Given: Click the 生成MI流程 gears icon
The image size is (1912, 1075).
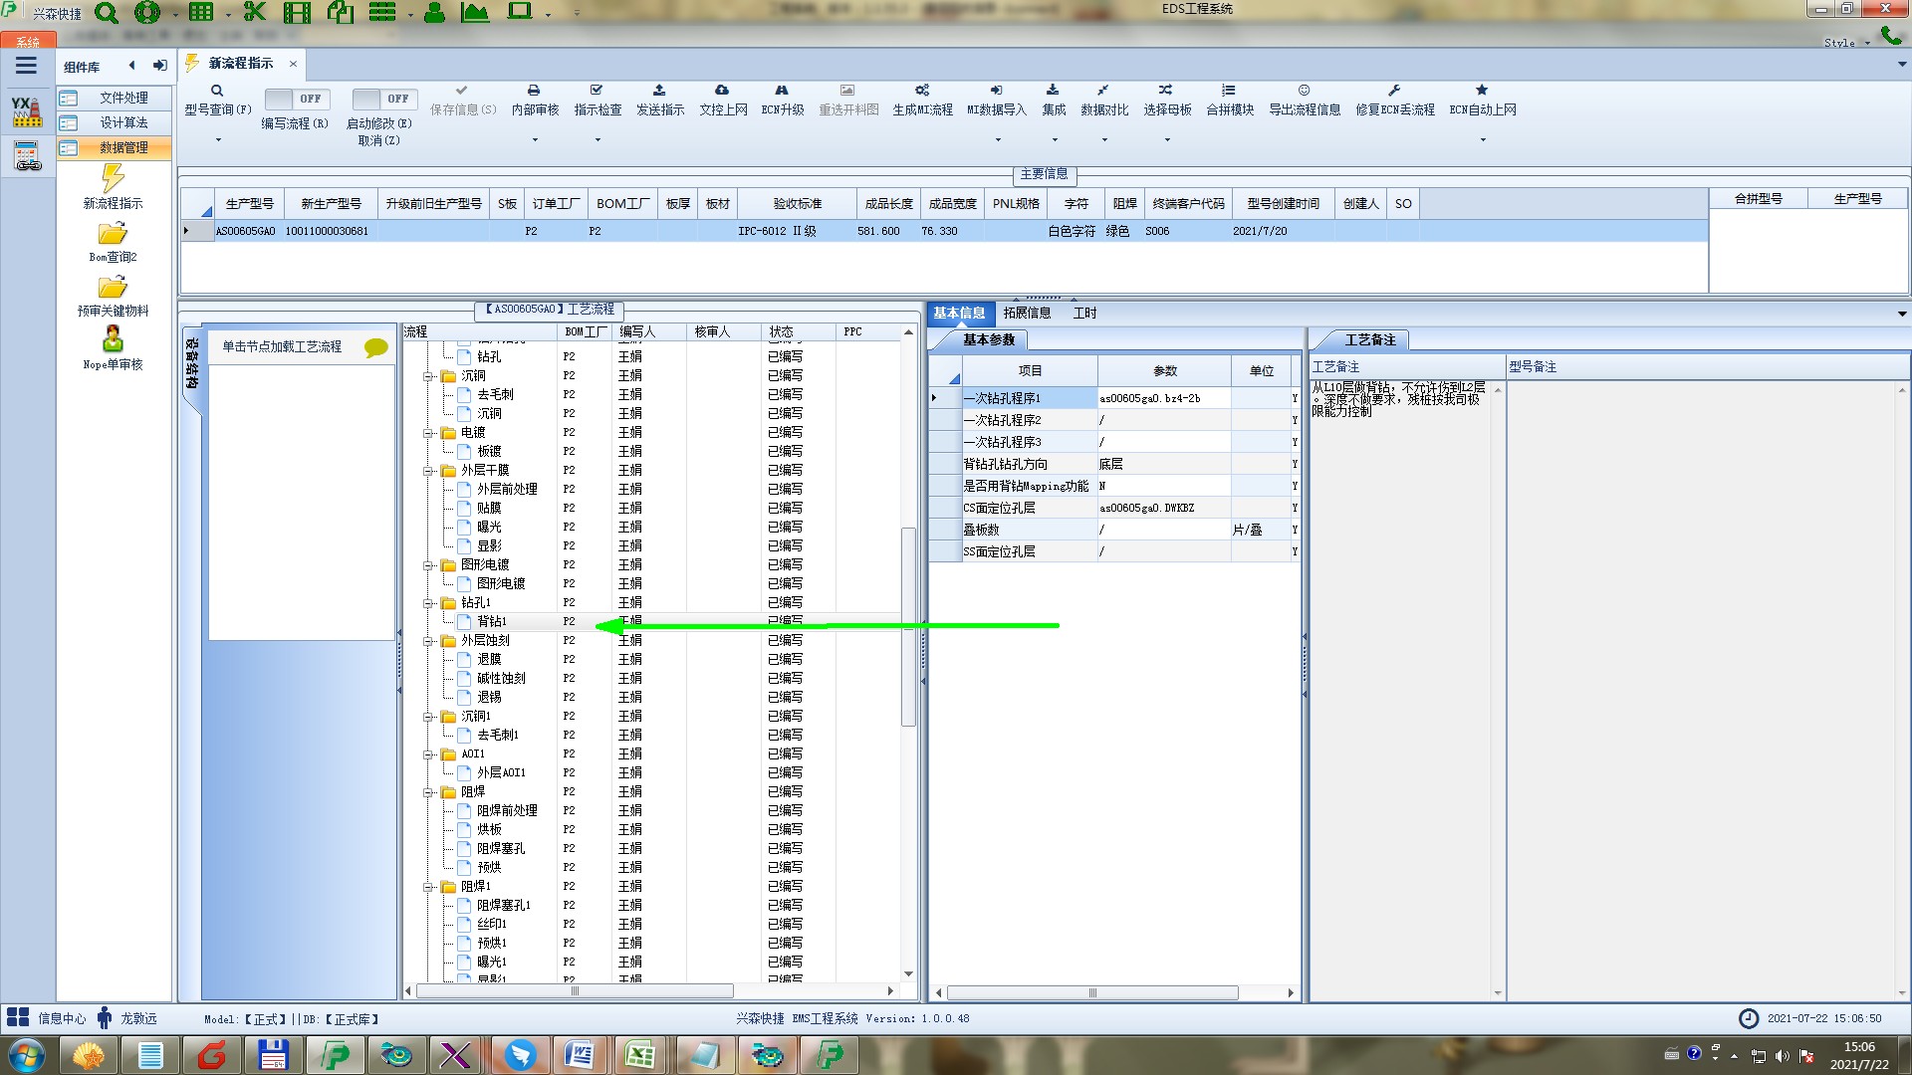Looking at the screenshot, I should tap(922, 91).
